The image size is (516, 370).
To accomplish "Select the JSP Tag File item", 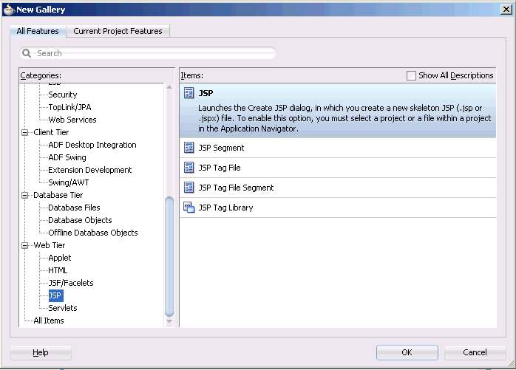I will 338,168.
